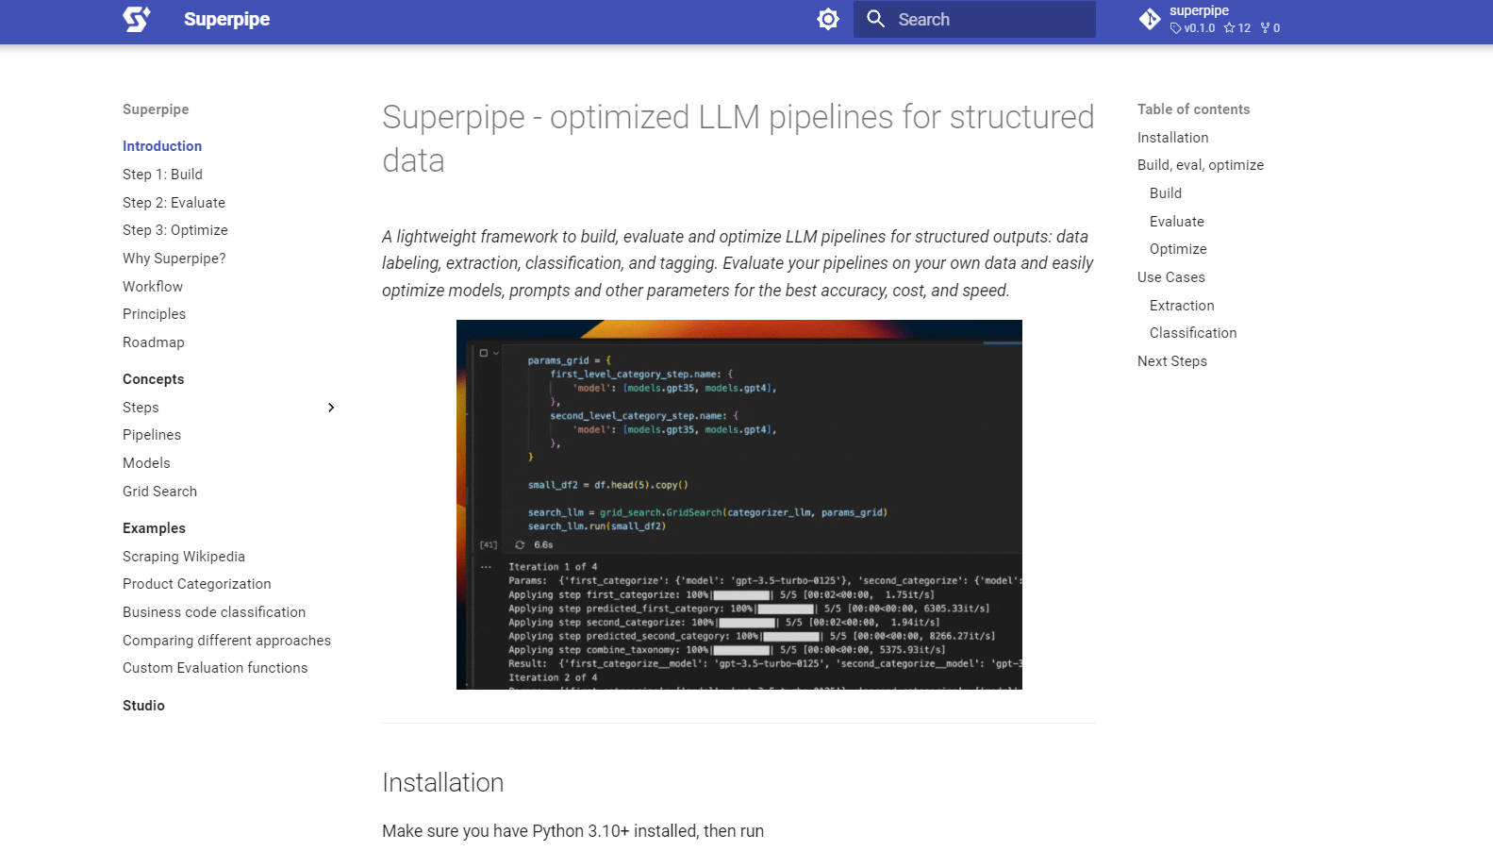
Task: Click the magnifying glass search icon
Action: (x=875, y=19)
